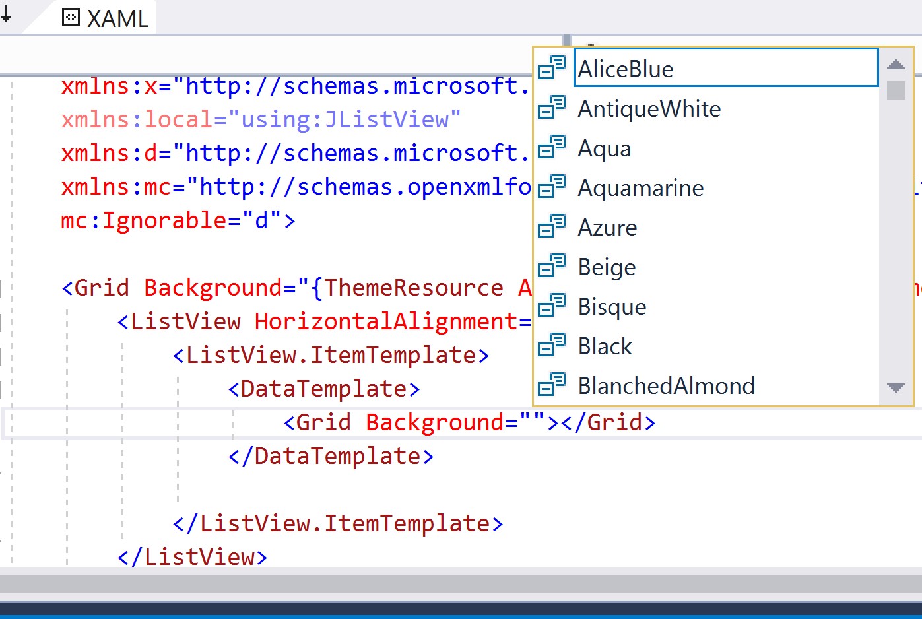Click the IntelliSense list scrollbar thumb
922x619 pixels.
(x=896, y=90)
